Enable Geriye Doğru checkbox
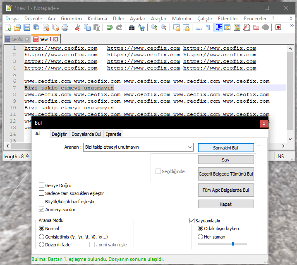Screen dimensions: 297x265 (41, 185)
